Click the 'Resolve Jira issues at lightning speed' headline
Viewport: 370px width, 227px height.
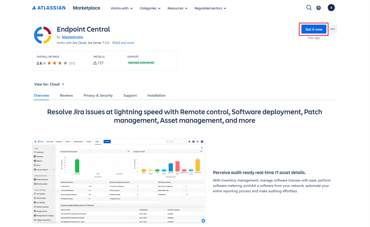click(x=185, y=116)
